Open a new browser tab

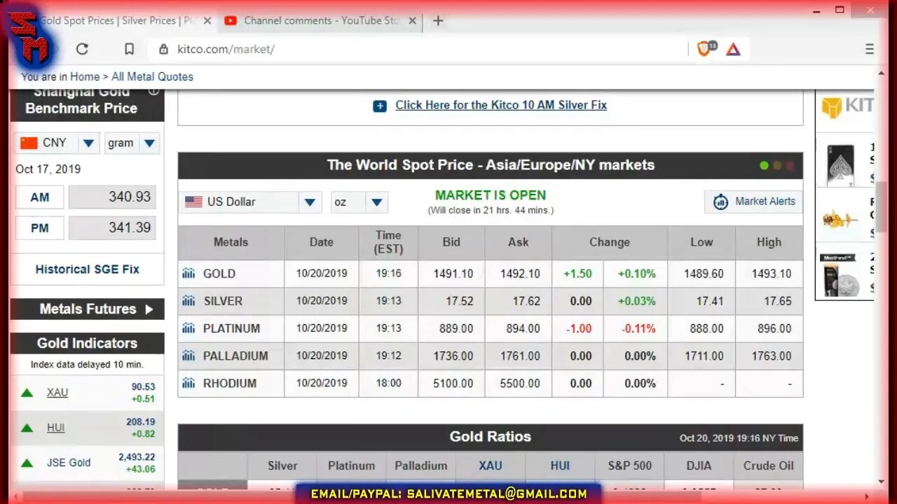pos(438,20)
